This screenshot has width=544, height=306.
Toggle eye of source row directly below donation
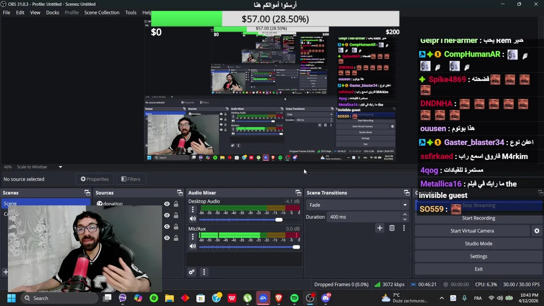pyautogui.click(x=167, y=215)
